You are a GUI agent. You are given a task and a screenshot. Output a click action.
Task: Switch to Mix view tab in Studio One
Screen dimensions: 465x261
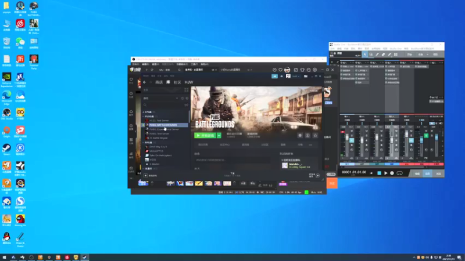click(428, 173)
